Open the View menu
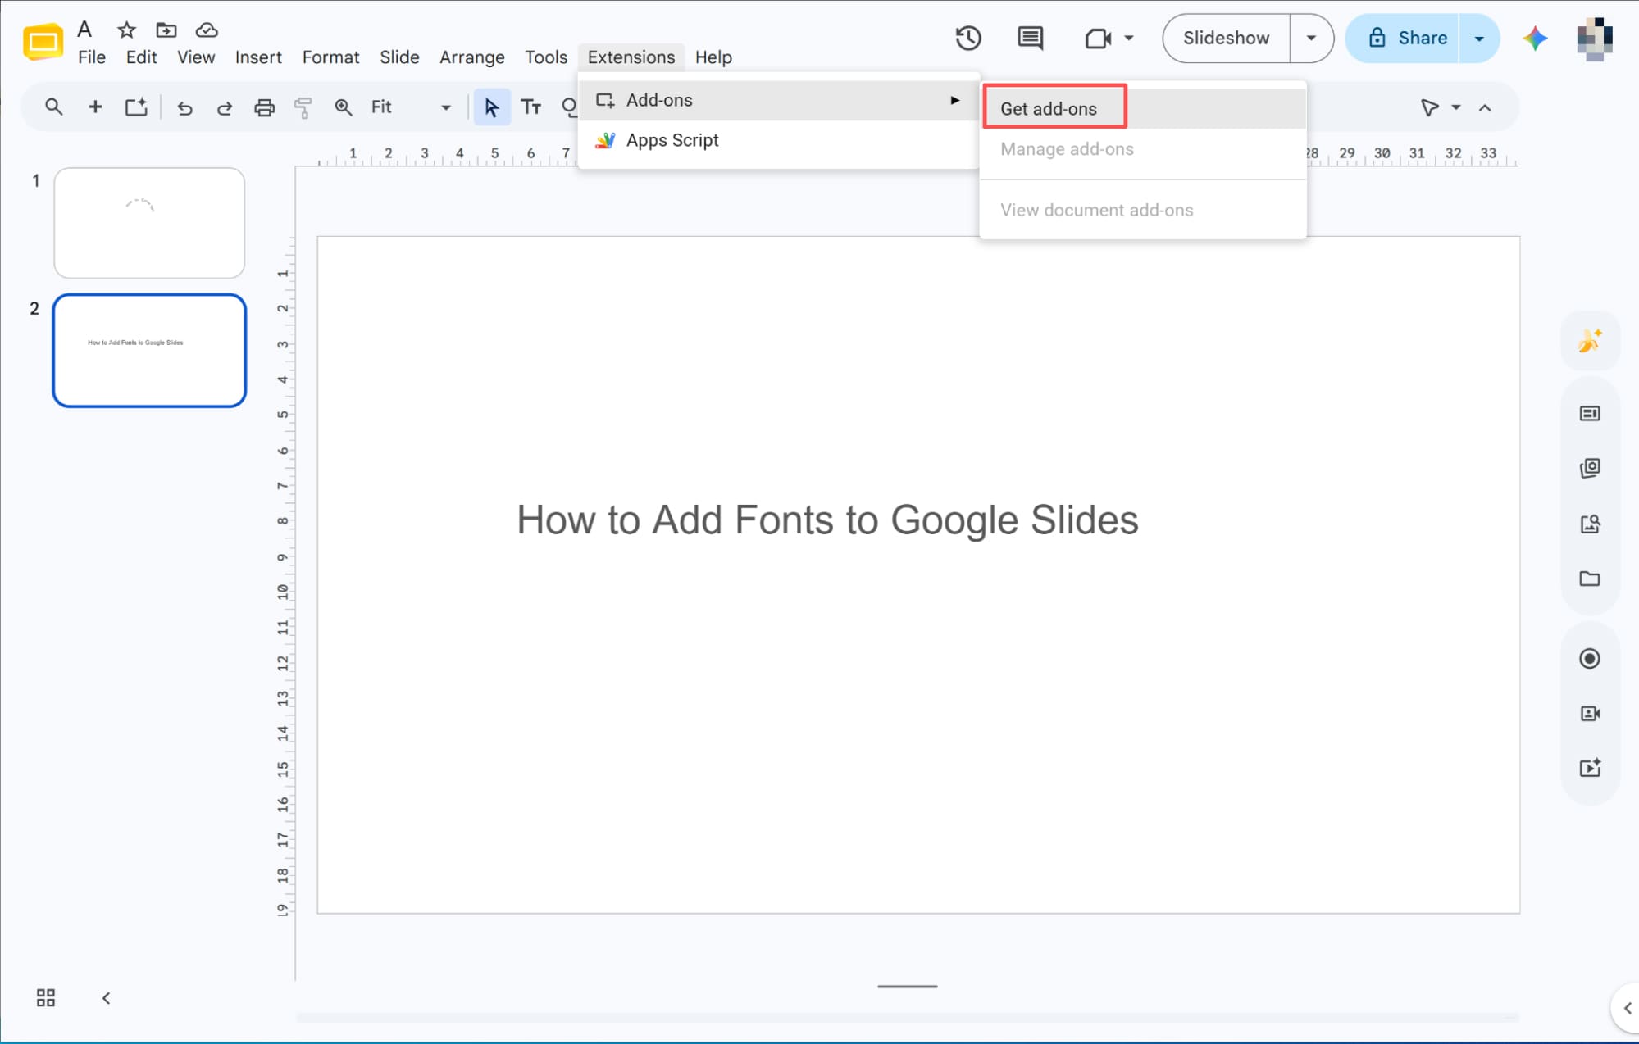This screenshot has width=1639, height=1044. click(196, 57)
